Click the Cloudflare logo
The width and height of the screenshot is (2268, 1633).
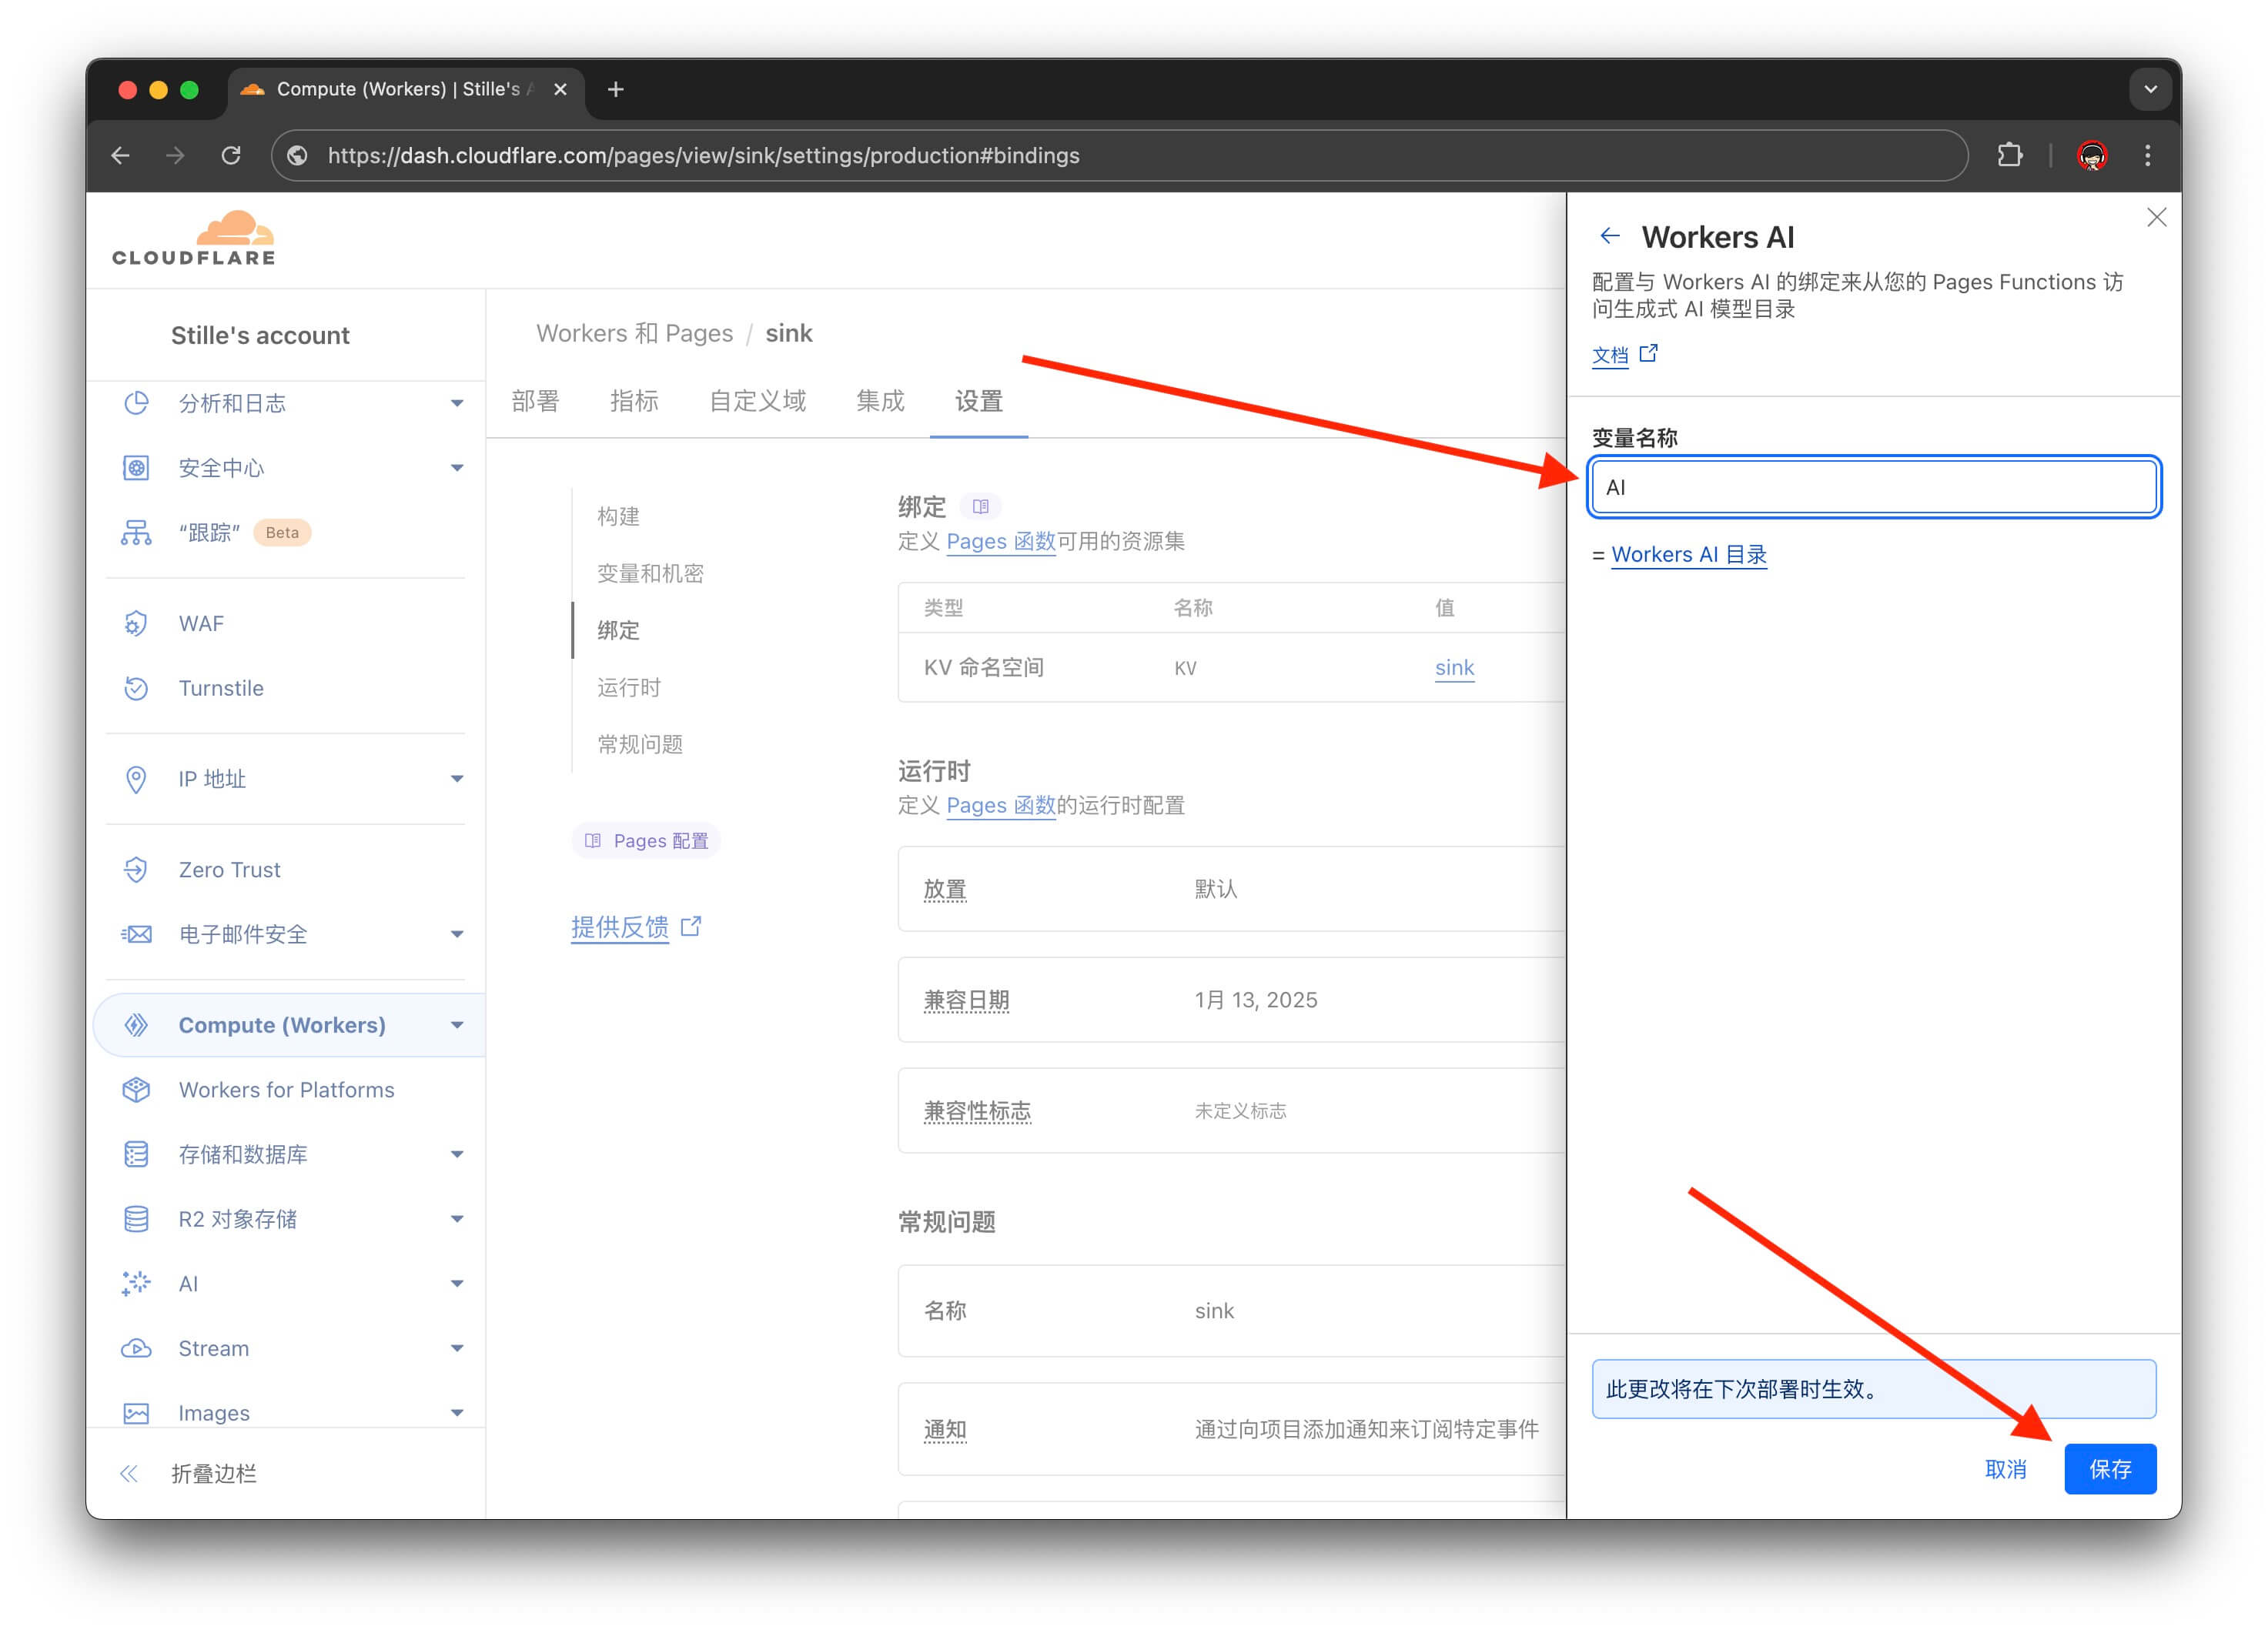[x=194, y=239]
